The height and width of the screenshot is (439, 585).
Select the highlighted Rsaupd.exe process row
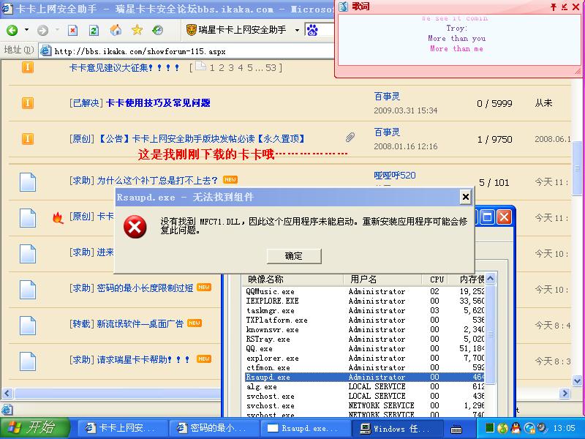tap(364, 377)
